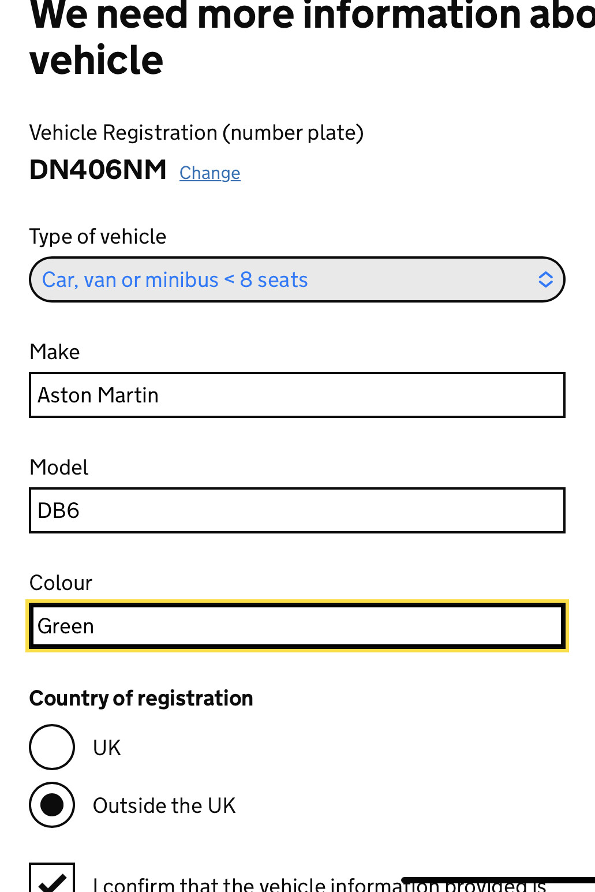
Task: Click the Outside the UK label text
Action: pos(164,805)
